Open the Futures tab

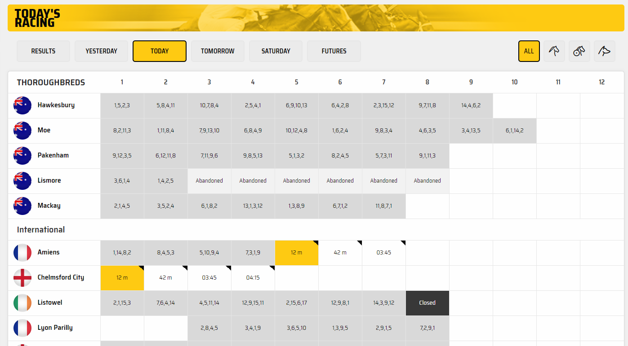click(334, 51)
